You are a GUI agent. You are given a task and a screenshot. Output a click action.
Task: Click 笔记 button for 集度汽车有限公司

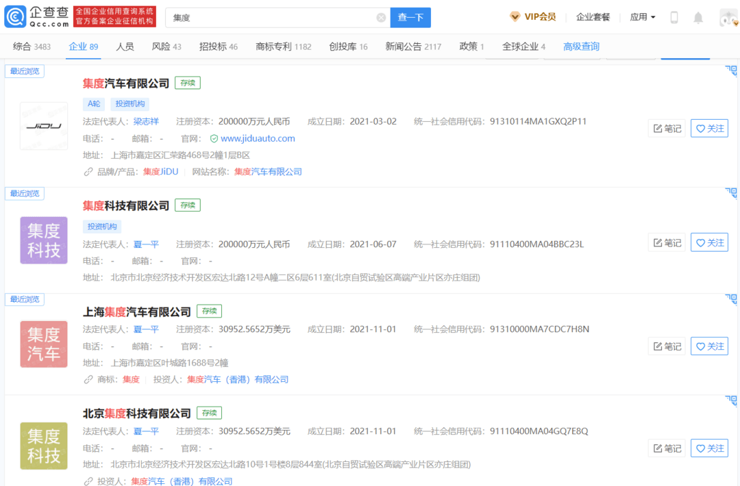click(667, 128)
